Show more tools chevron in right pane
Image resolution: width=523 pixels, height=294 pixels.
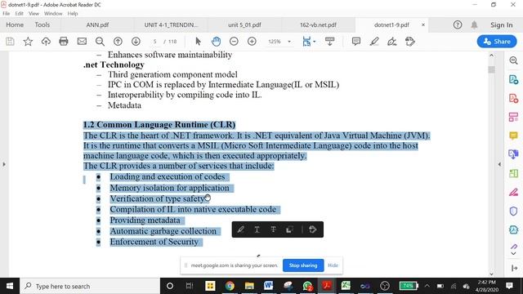coord(514,254)
